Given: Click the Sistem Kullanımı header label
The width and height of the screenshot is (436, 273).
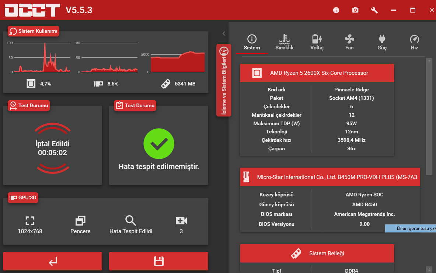Looking at the screenshot, I should point(34,31).
